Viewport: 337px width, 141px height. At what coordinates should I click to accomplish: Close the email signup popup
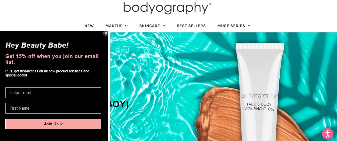(x=106, y=33)
